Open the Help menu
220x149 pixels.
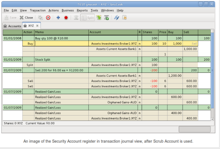[x=120, y=10]
